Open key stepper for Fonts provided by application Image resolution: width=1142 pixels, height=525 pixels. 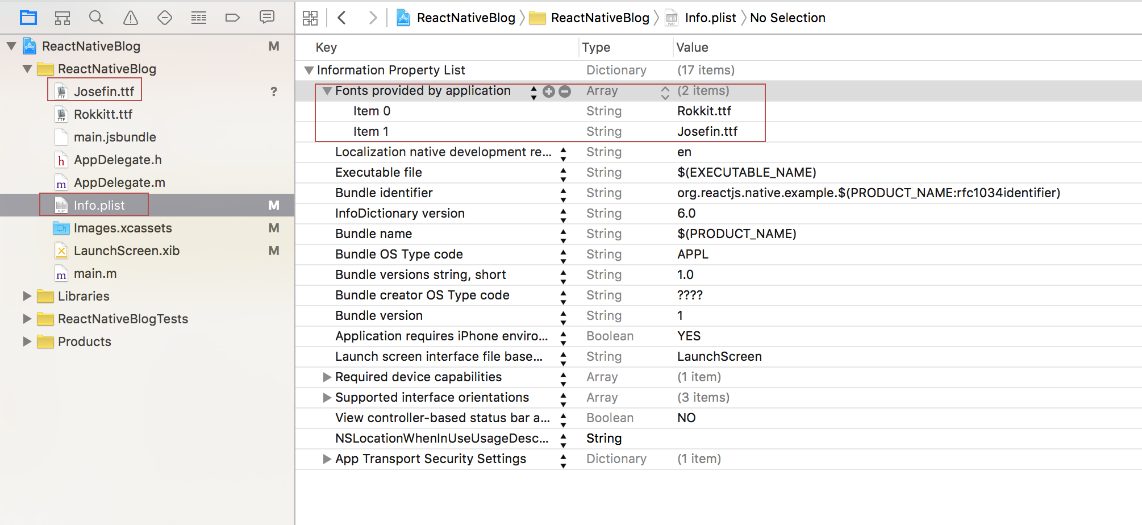pyautogui.click(x=534, y=92)
